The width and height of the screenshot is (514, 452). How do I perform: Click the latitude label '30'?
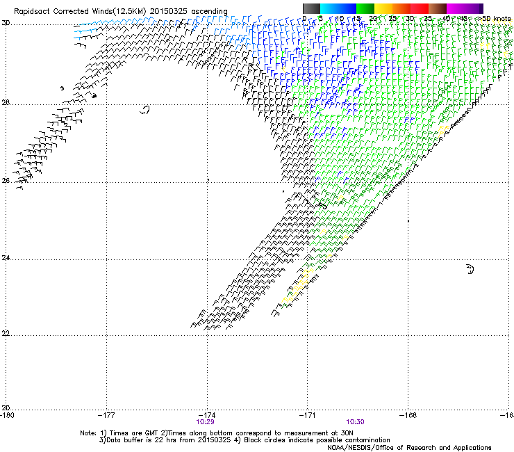[x=6, y=23]
